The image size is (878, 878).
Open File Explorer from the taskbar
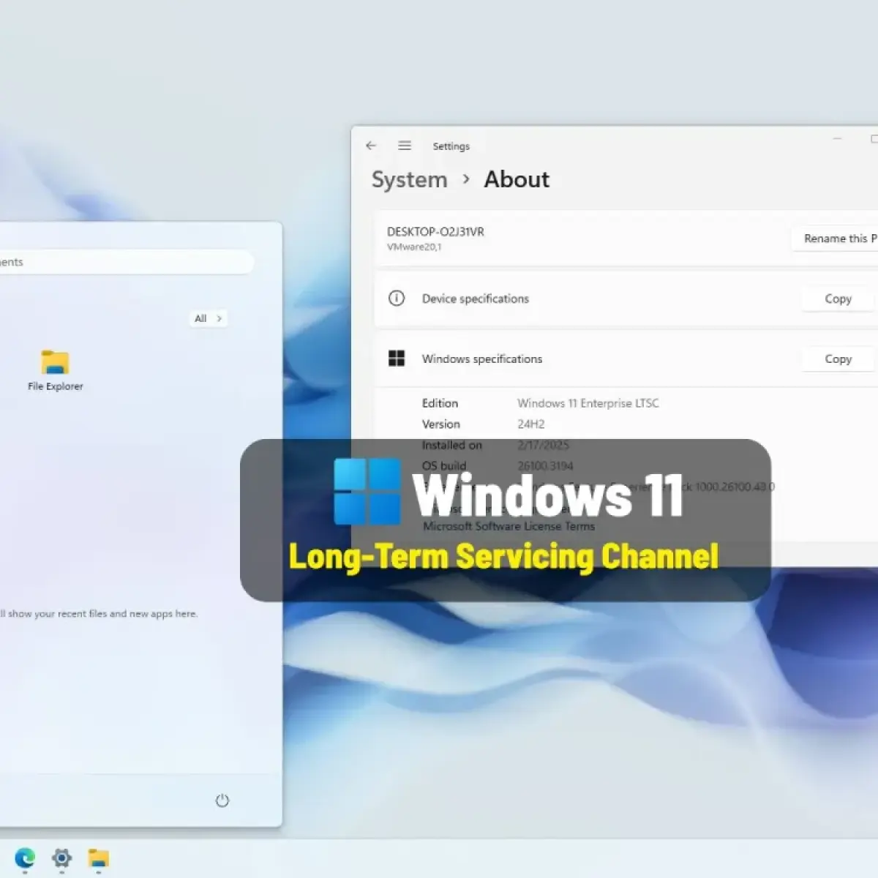point(98,858)
